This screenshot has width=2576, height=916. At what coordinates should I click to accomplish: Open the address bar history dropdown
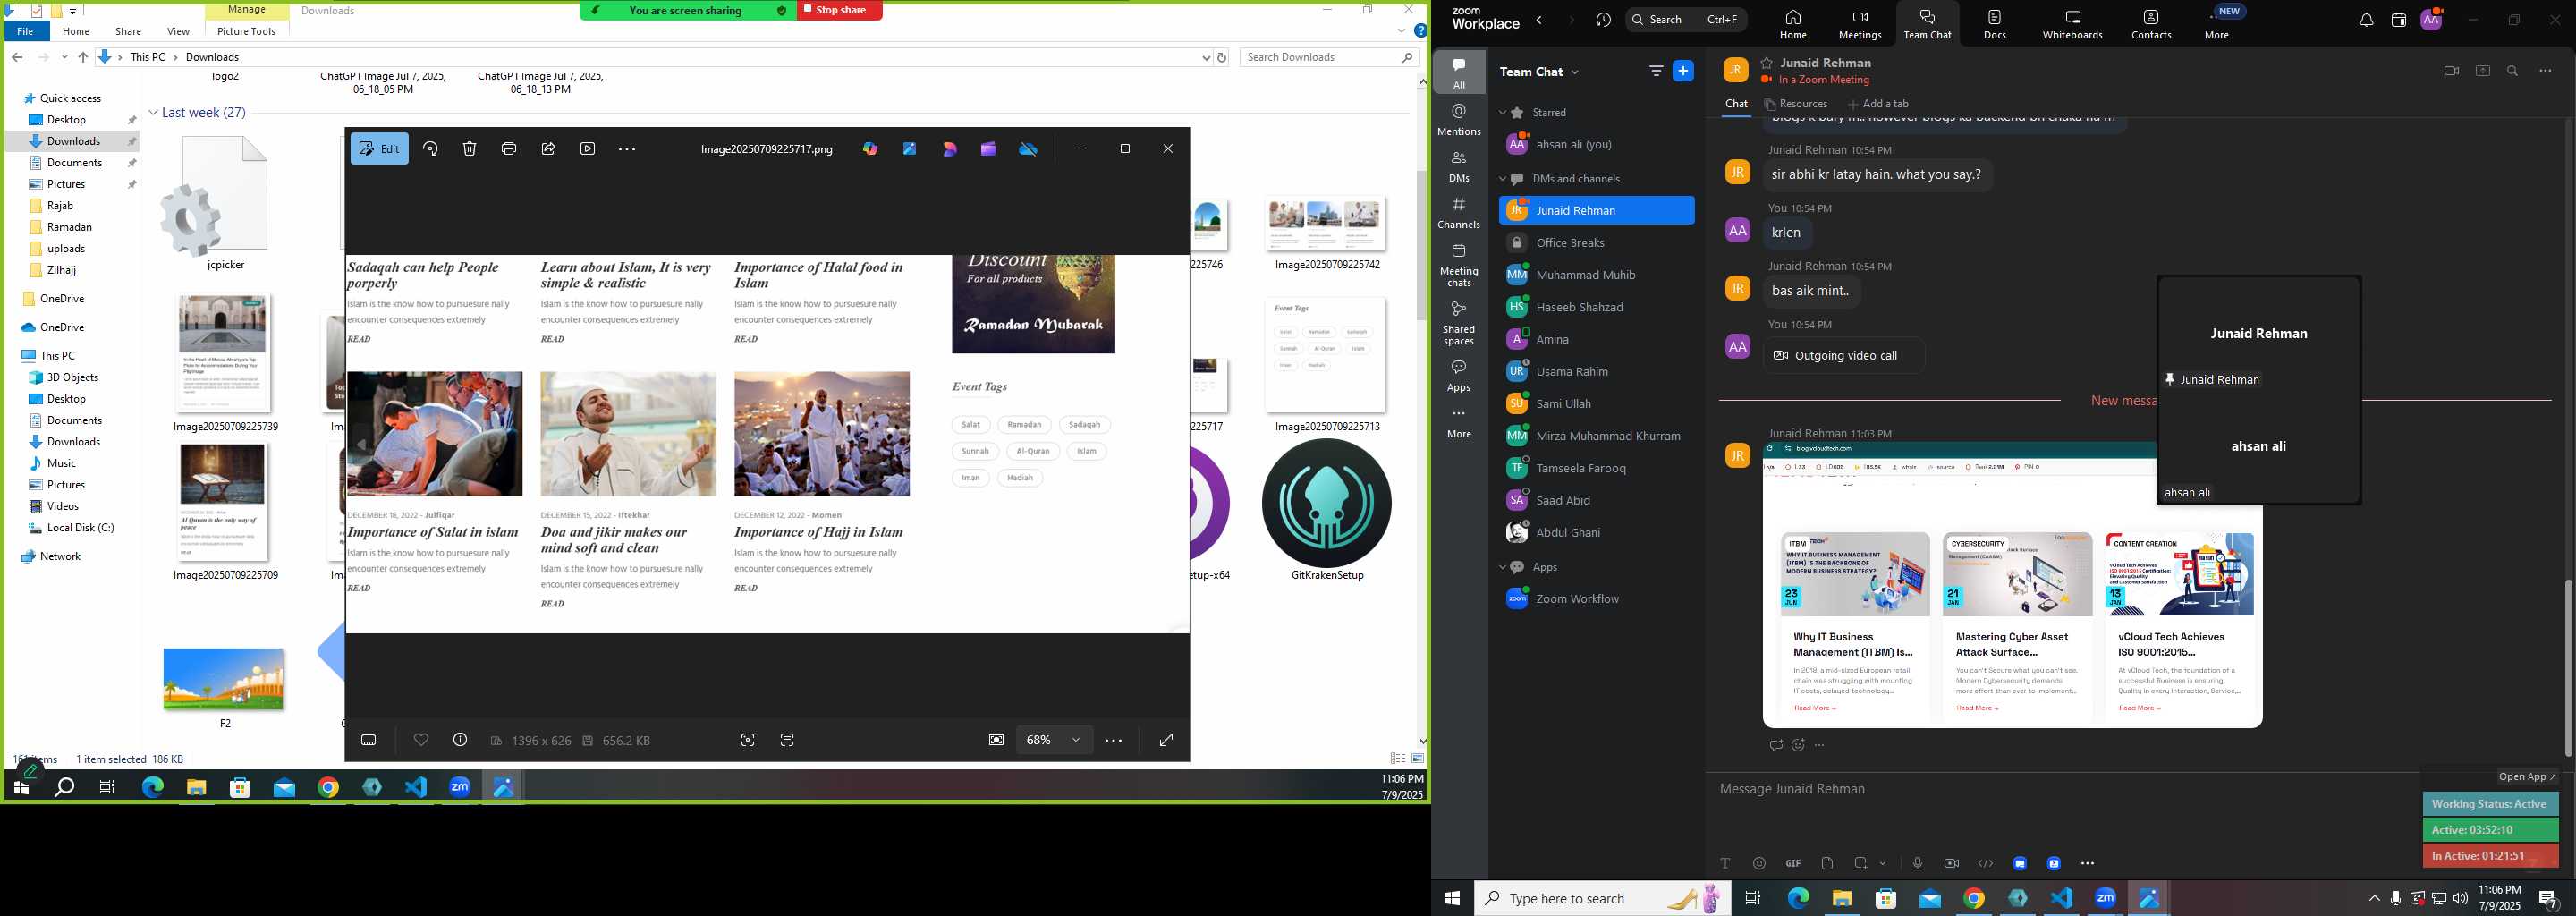(x=1206, y=58)
